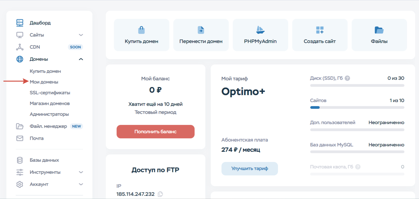Click the NEW badge on Файл. менеджер

click(x=76, y=126)
